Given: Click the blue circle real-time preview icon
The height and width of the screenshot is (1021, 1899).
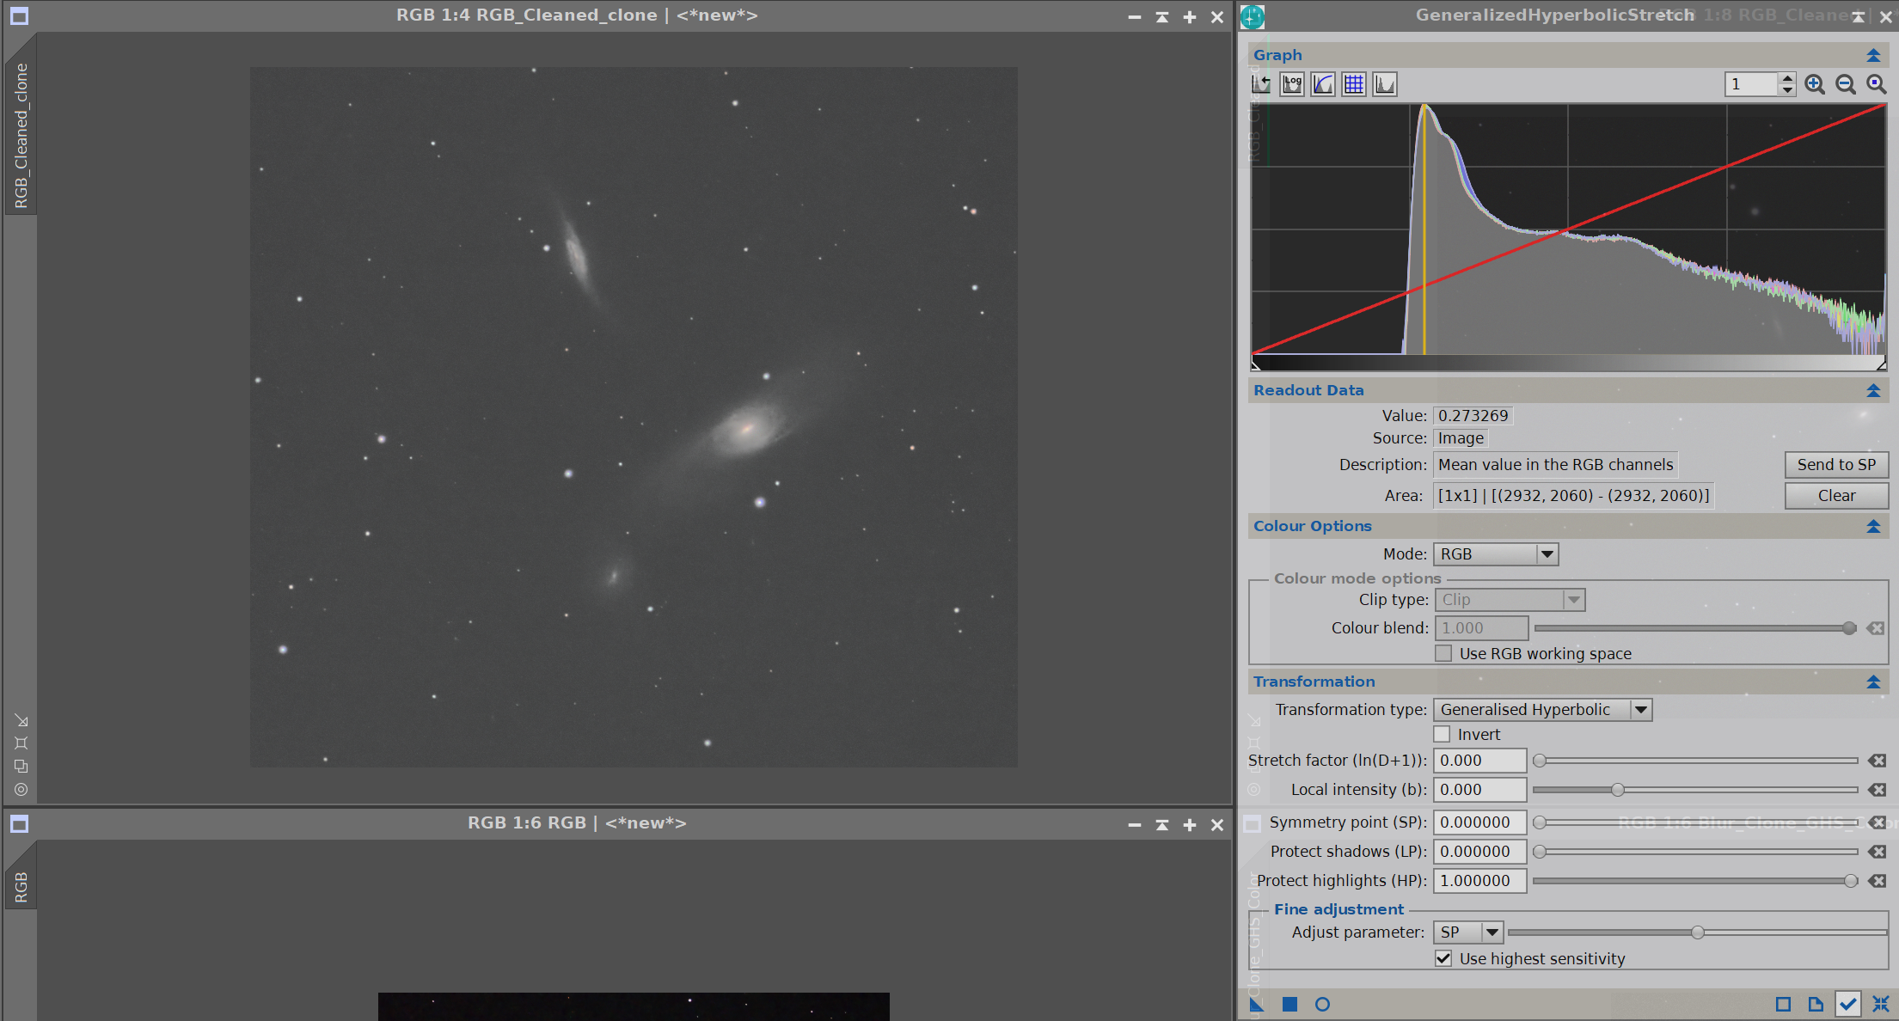Looking at the screenshot, I should click(x=1322, y=1004).
